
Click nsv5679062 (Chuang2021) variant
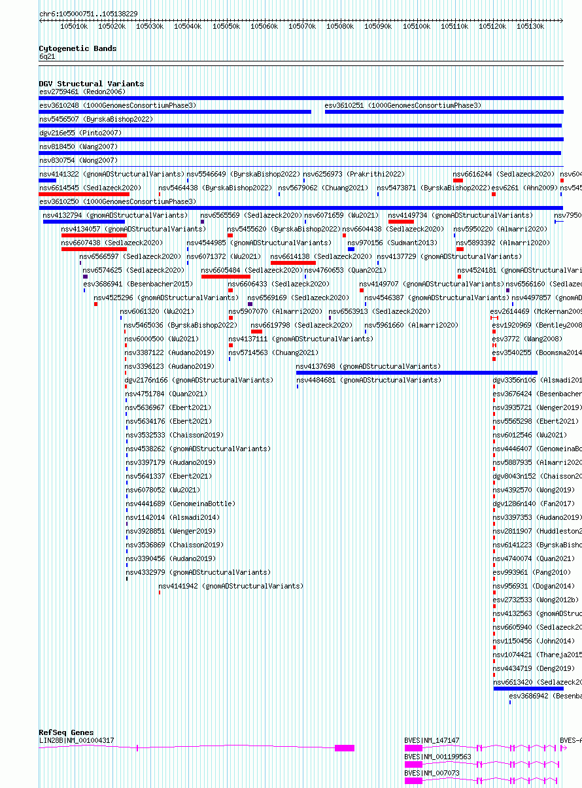tap(324, 188)
